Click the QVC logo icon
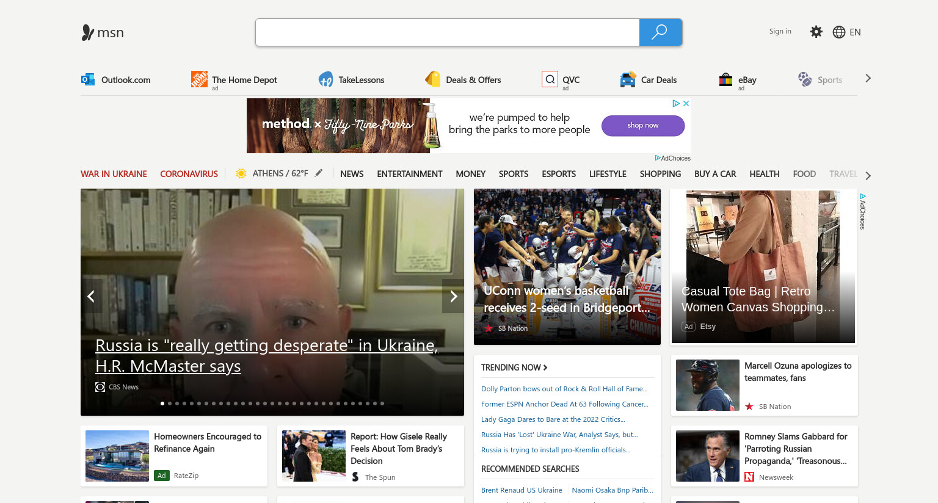 550,79
